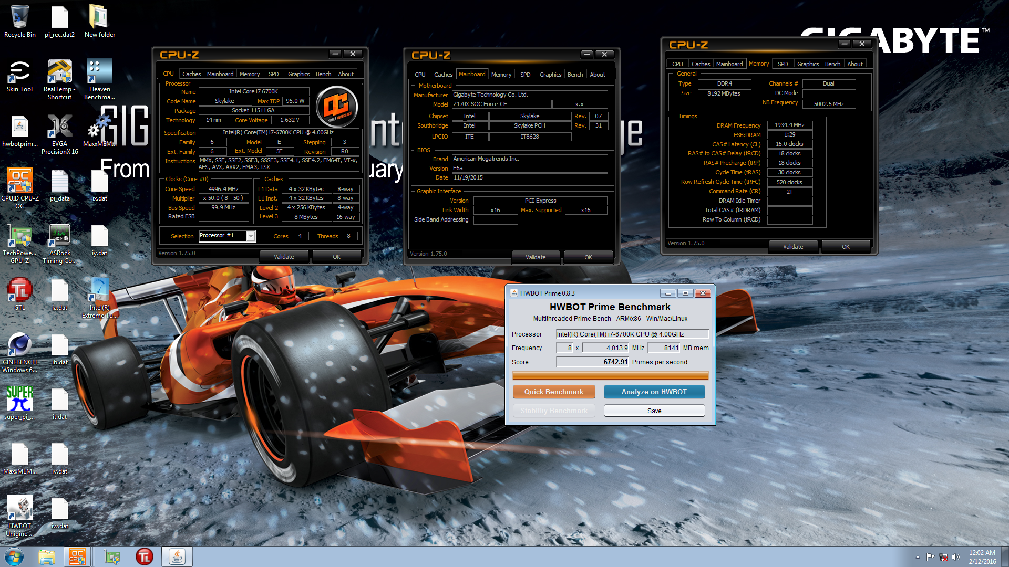Click Analyze on HWBOT button

point(654,392)
